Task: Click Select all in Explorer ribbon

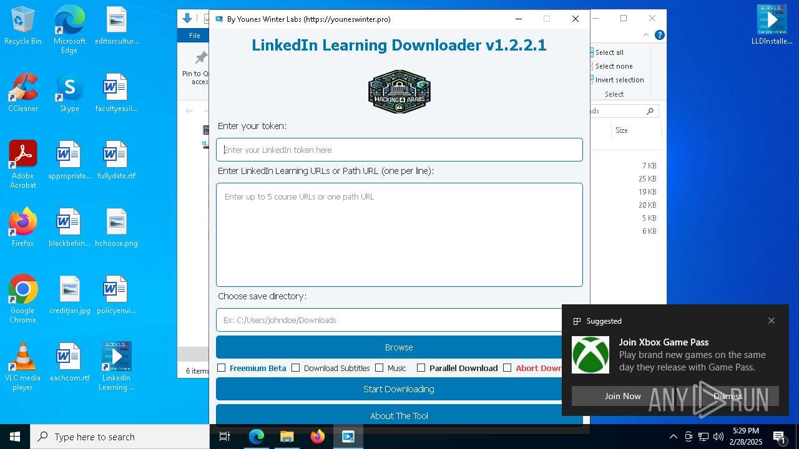Action: click(609, 52)
